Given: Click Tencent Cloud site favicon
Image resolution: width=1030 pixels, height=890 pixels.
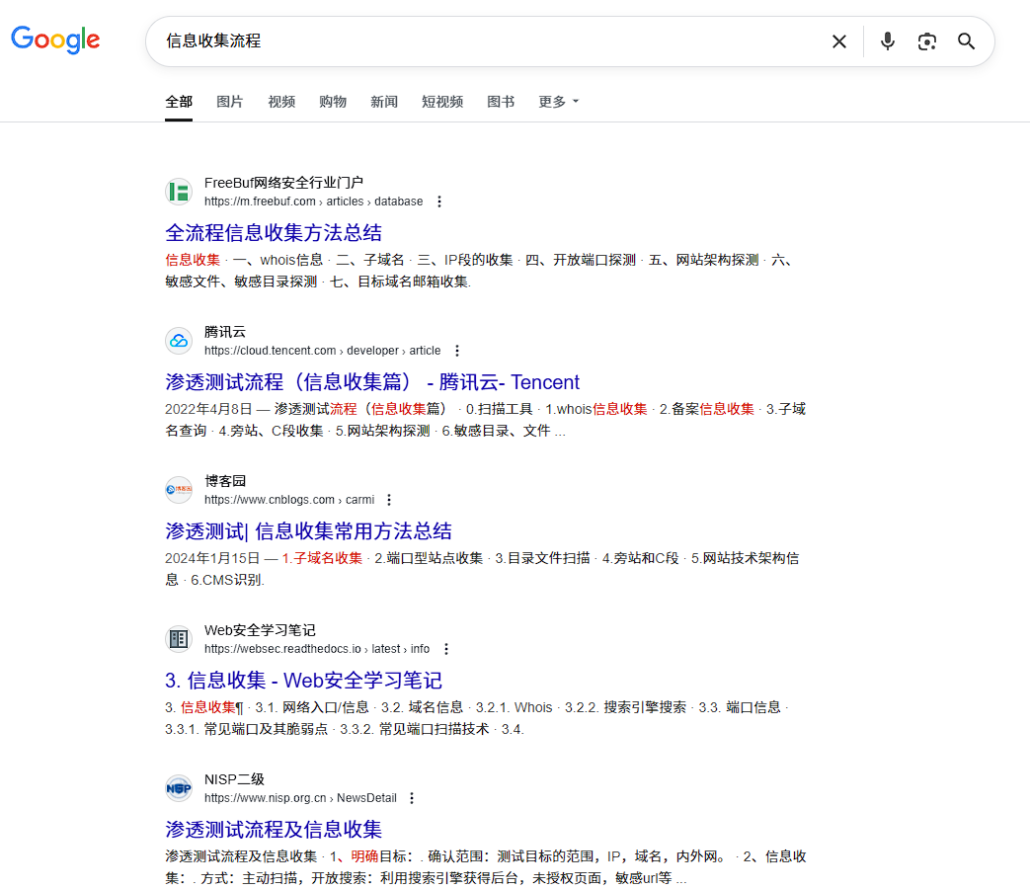Looking at the screenshot, I should coord(179,341).
